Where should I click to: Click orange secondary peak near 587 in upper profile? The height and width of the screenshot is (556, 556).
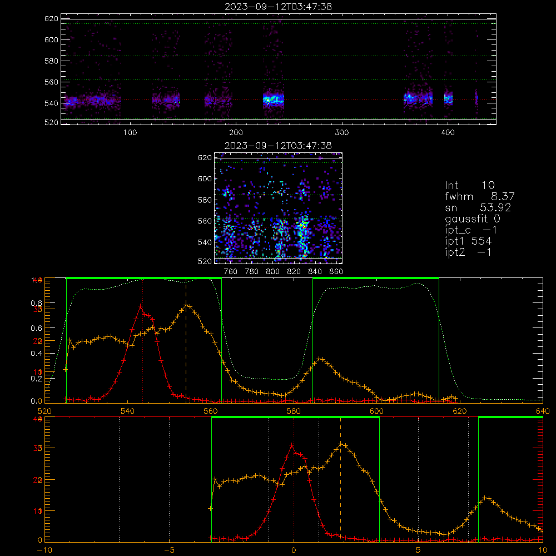tap(320, 359)
